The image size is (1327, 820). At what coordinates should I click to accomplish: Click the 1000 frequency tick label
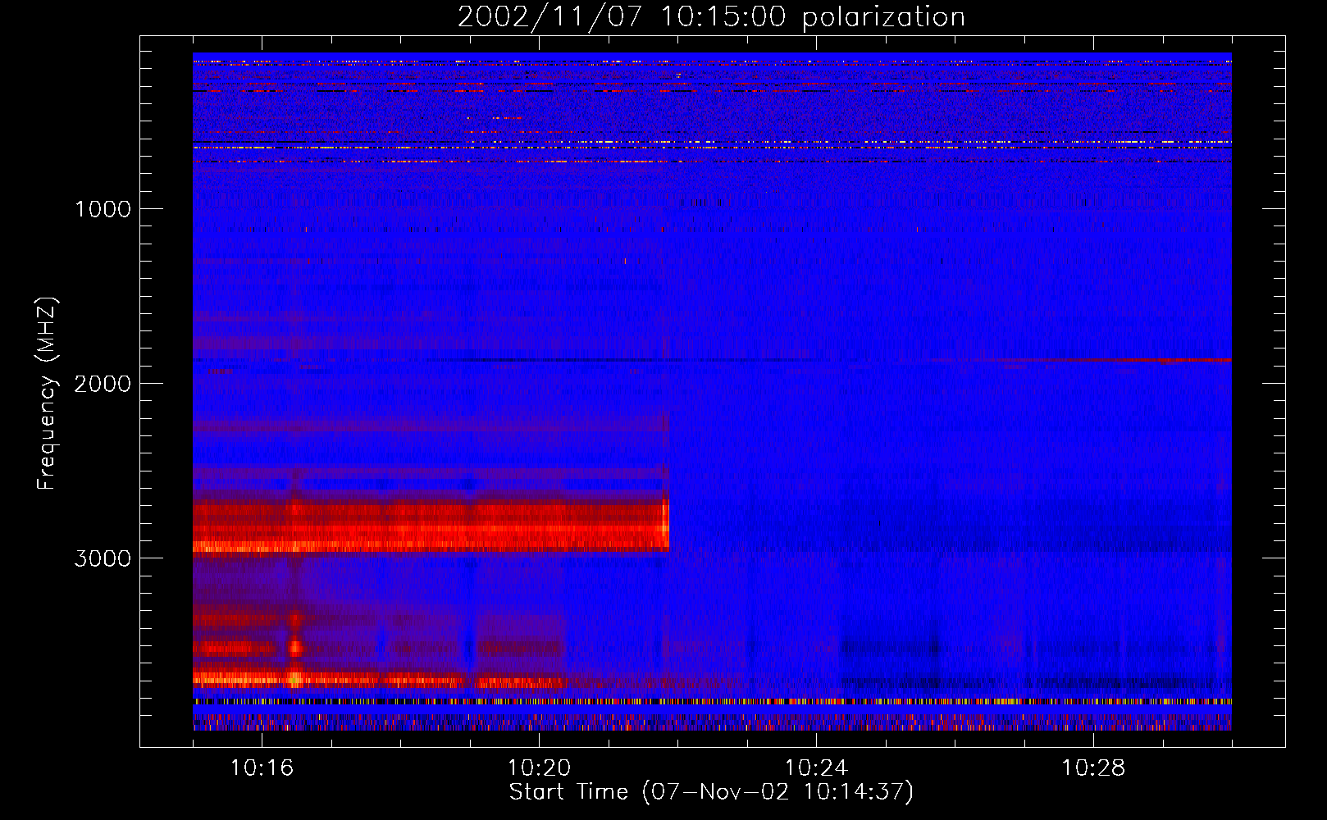pos(103,209)
